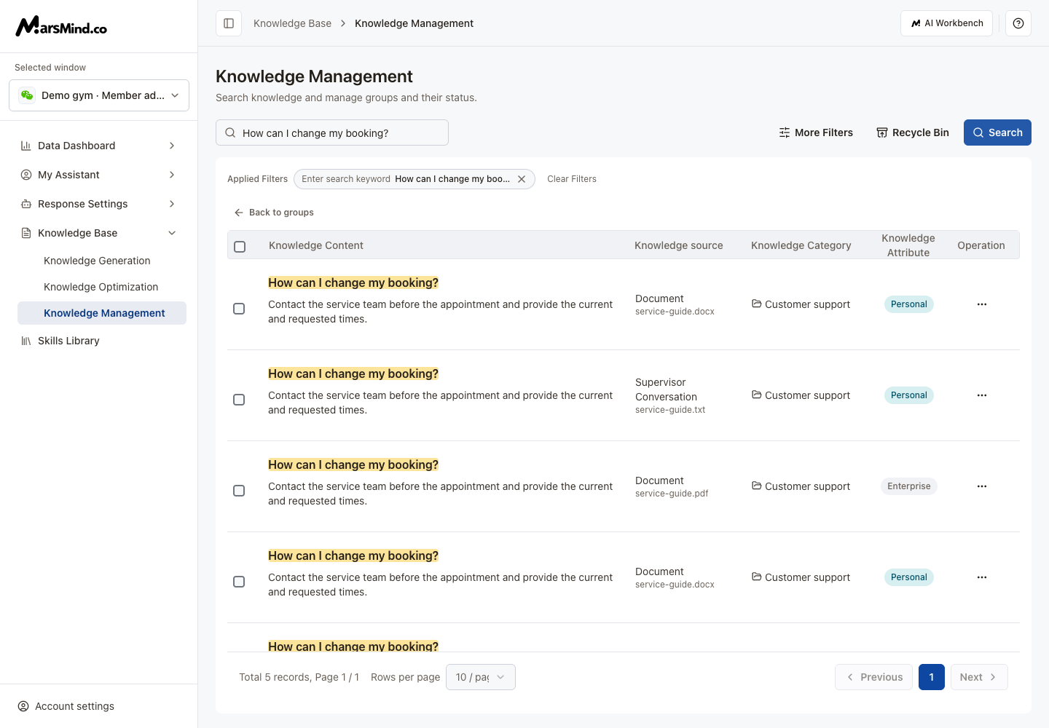Screen dimensions: 1049x728
Task: Select Knowledge Management submenu item
Action: pos(102,313)
